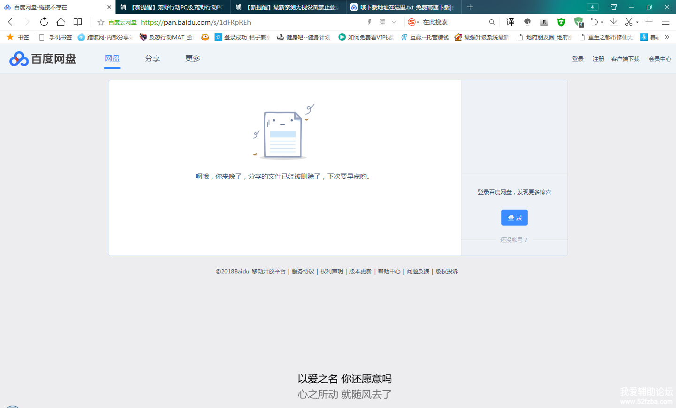This screenshot has height=408, width=676.
Task: Expand the screenshot tool dropdown arrow
Action: click(x=637, y=22)
